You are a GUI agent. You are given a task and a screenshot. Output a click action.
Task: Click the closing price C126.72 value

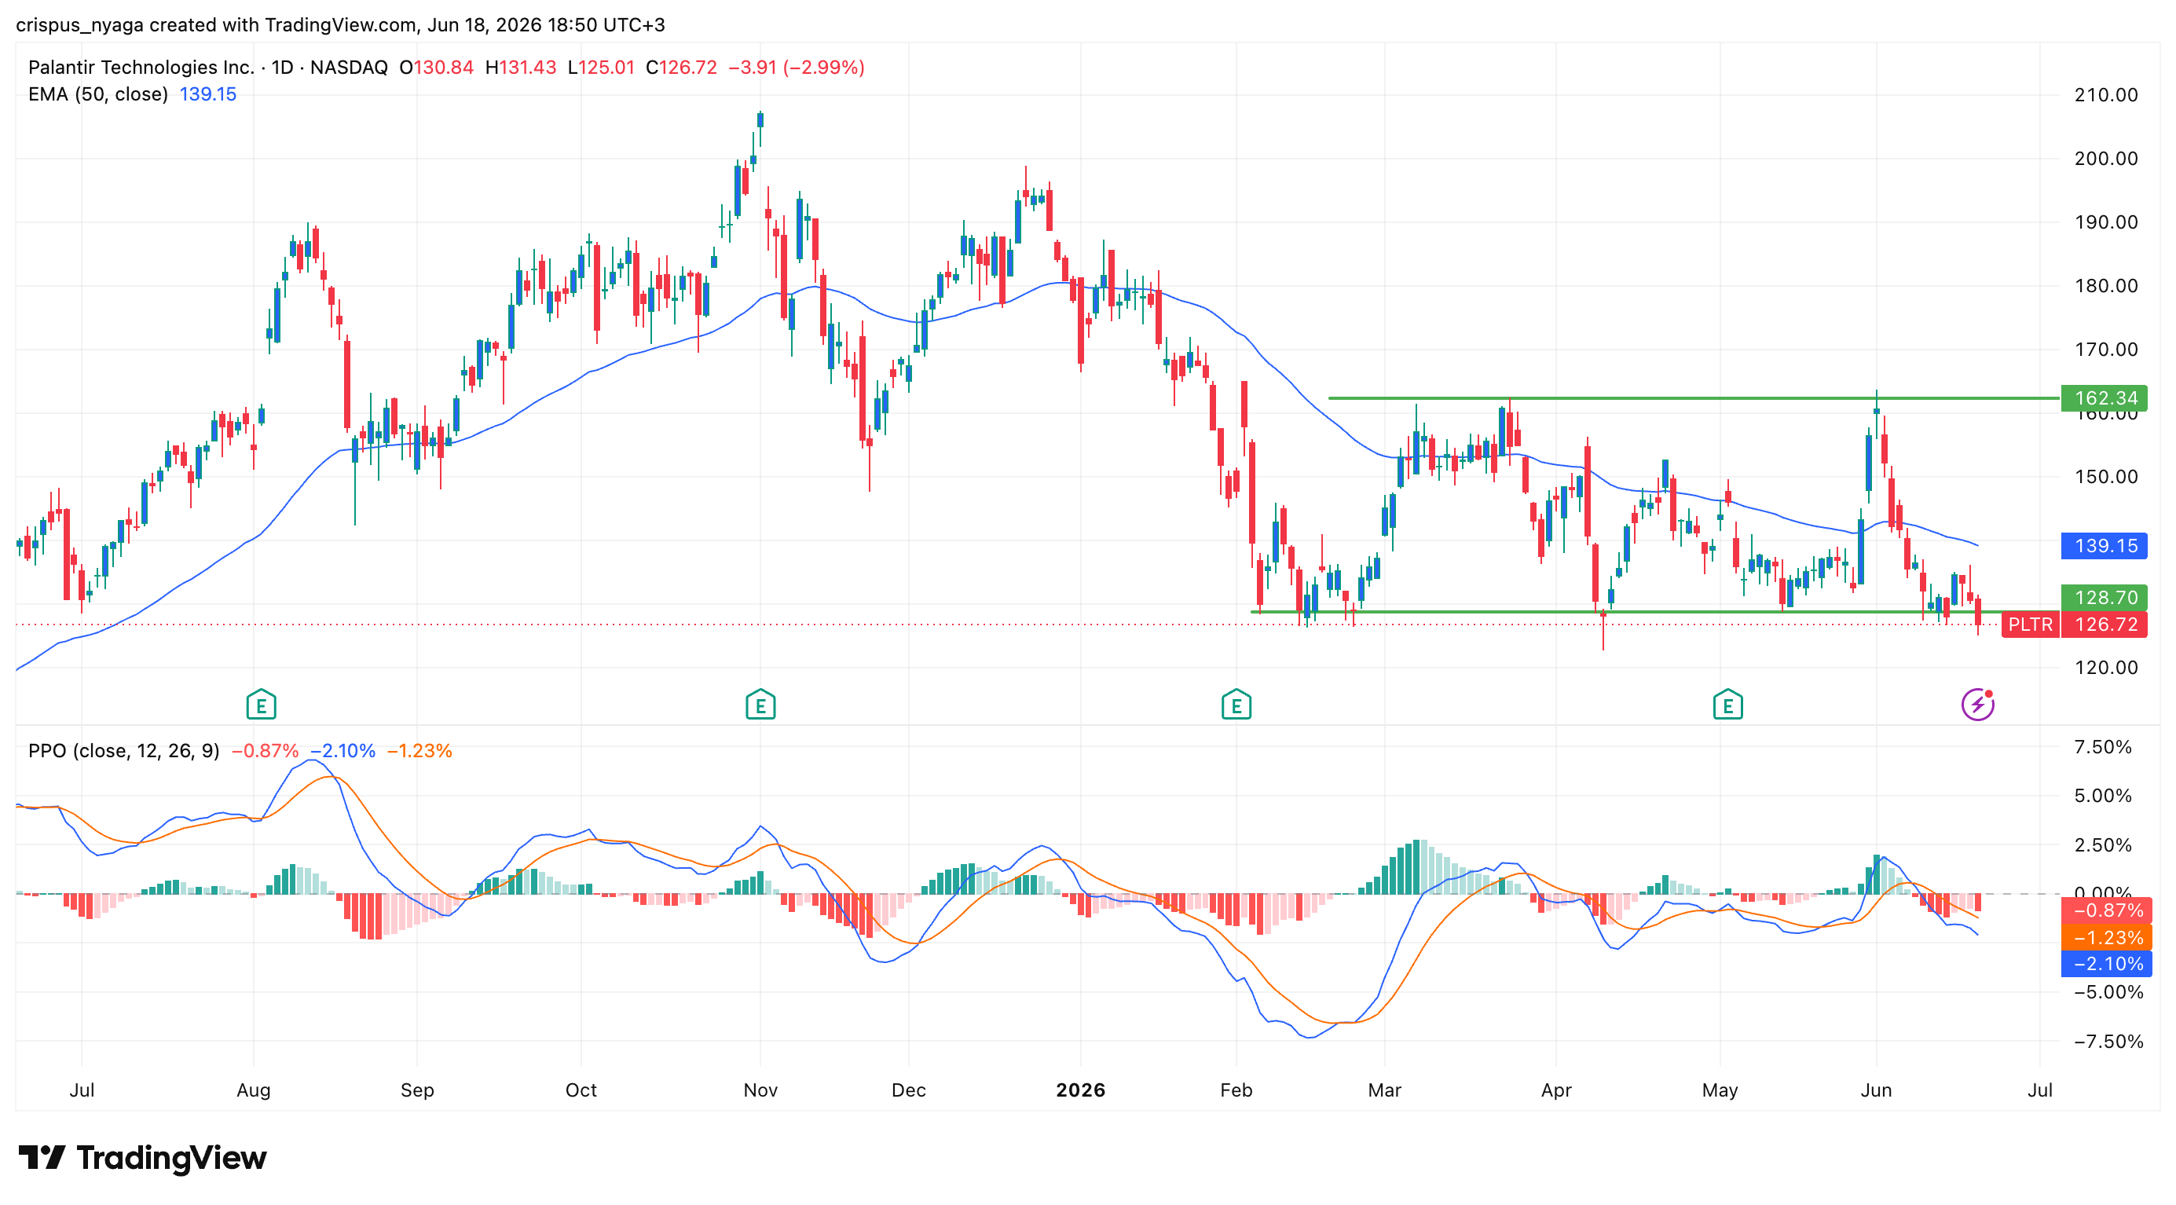681,68
